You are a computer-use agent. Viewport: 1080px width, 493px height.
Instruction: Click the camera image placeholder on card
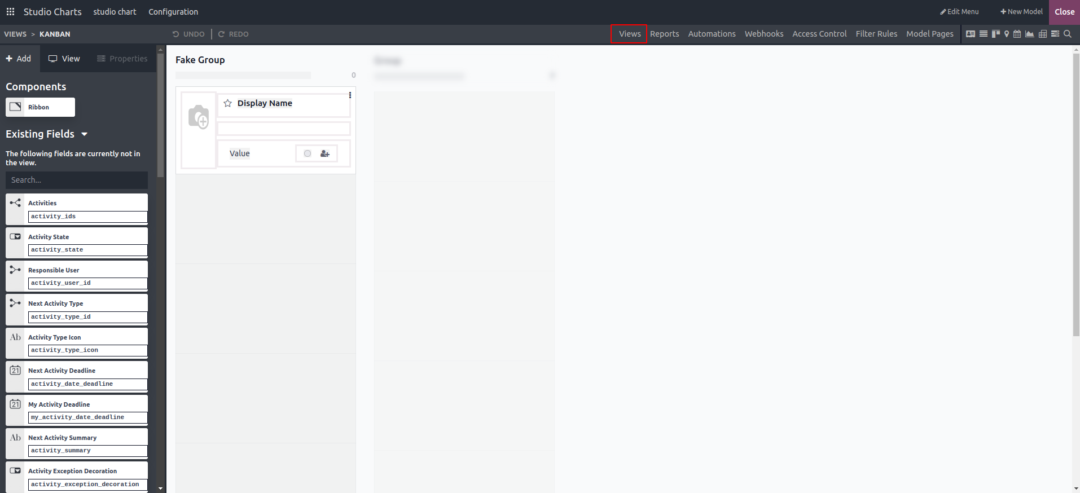(199, 117)
